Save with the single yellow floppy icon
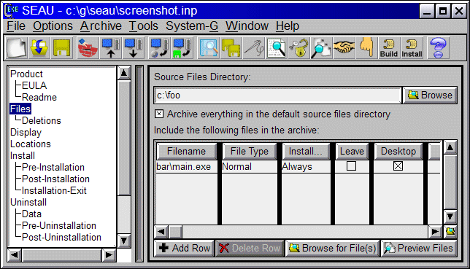The image size is (470, 269). [x=62, y=48]
